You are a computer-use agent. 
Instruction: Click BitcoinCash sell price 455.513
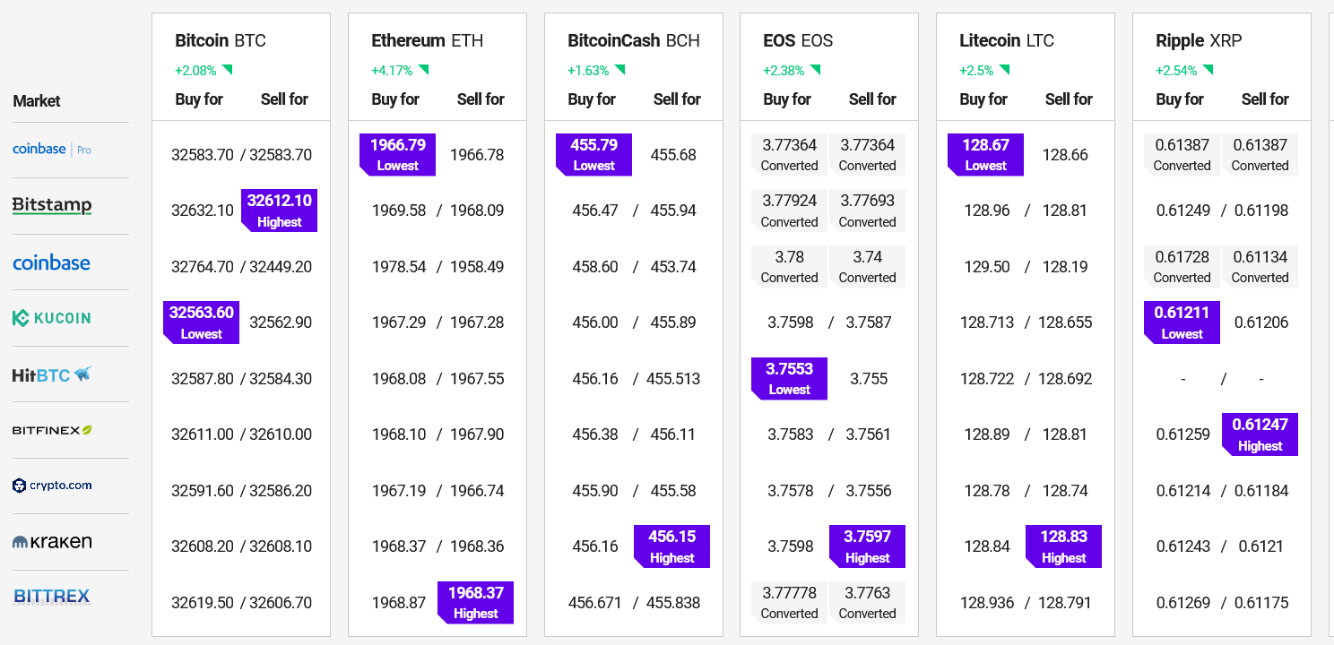[x=673, y=379]
